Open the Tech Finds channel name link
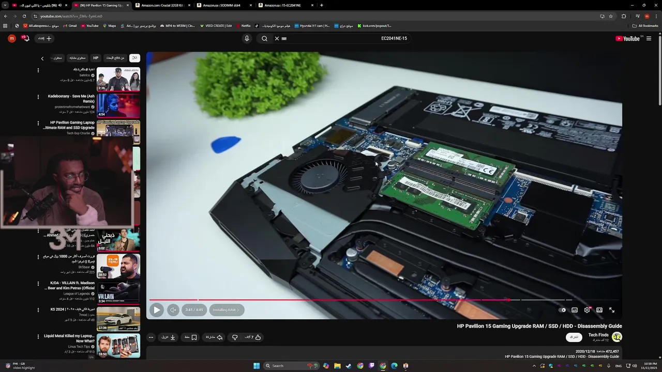This screenshot has width=662, height=372. tap(598, 335)
